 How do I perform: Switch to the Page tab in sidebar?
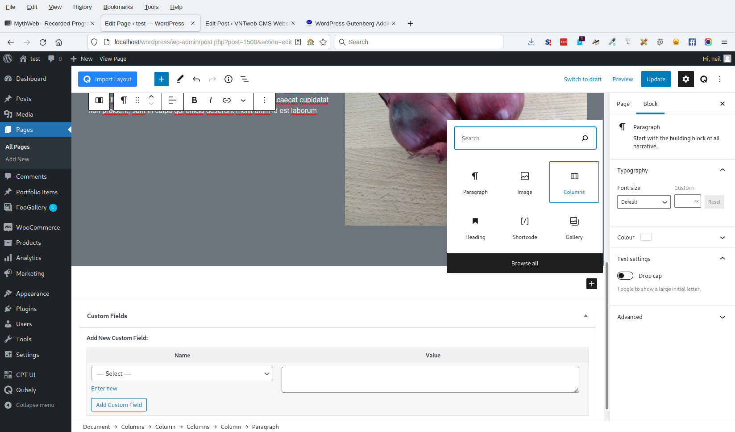click(x=623, y=104)
